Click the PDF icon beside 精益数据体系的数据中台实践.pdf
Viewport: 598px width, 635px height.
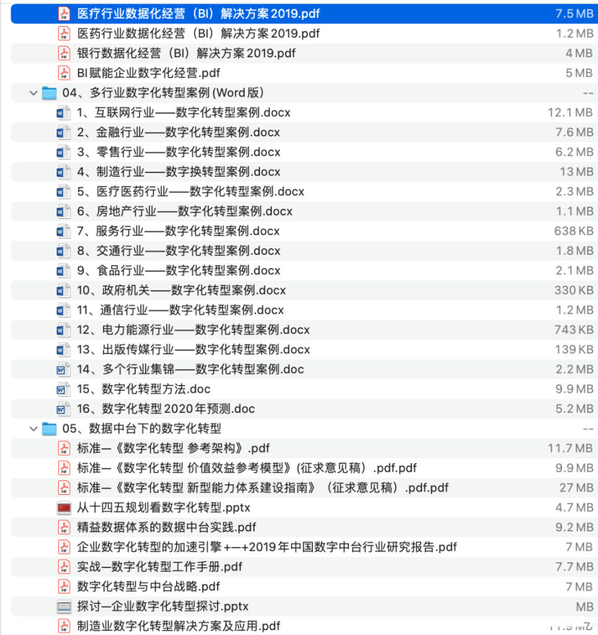[64, 527]
